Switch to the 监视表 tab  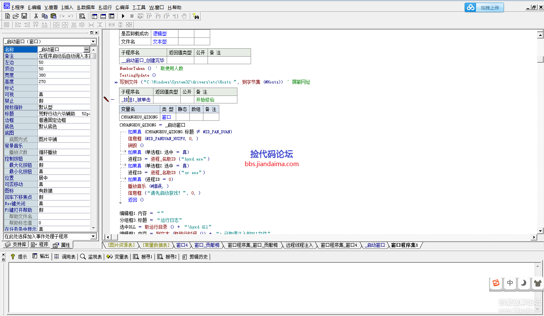pyautogui.click(x=91, y=257)
